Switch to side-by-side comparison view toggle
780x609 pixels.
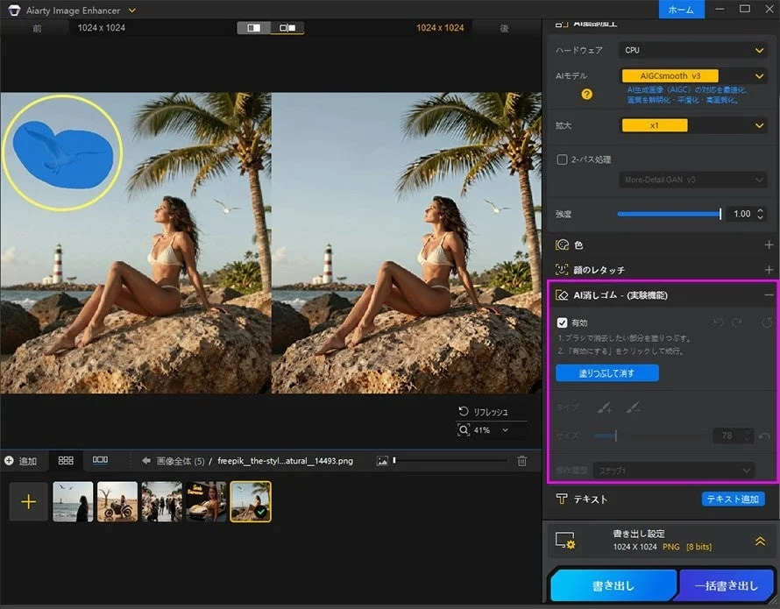pyautogui.click(x=285, y=28)
